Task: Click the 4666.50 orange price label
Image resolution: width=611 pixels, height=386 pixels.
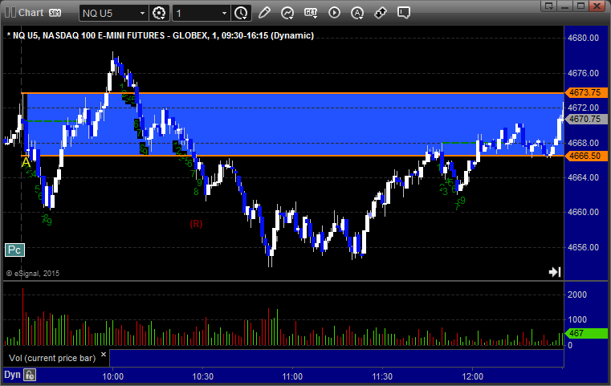Action: (x=585, y=156)
